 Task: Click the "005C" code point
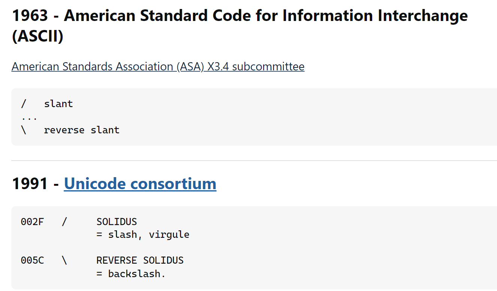click(x=32, y=260)
